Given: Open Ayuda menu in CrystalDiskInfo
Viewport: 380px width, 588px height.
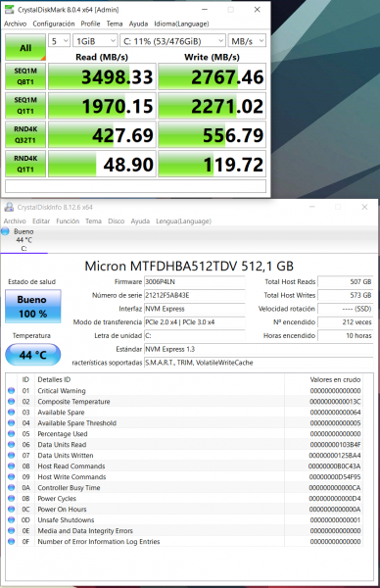Looking at the screenshot, I should point(140,221).
